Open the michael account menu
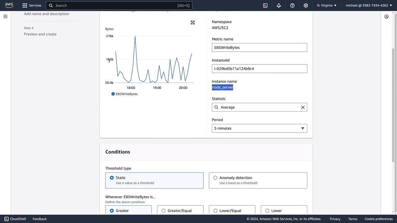Screen dimensions: 397x223 (x=368, y=5)
